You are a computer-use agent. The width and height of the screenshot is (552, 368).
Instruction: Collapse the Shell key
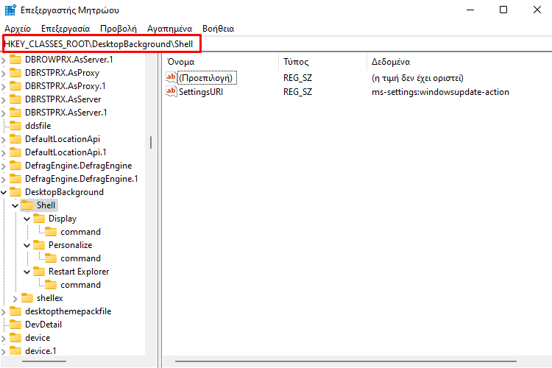tap(15, 205)
